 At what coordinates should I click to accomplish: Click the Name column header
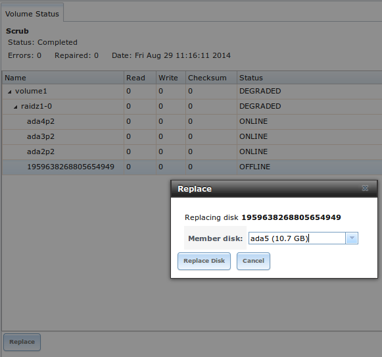click(x=63, y=78)
